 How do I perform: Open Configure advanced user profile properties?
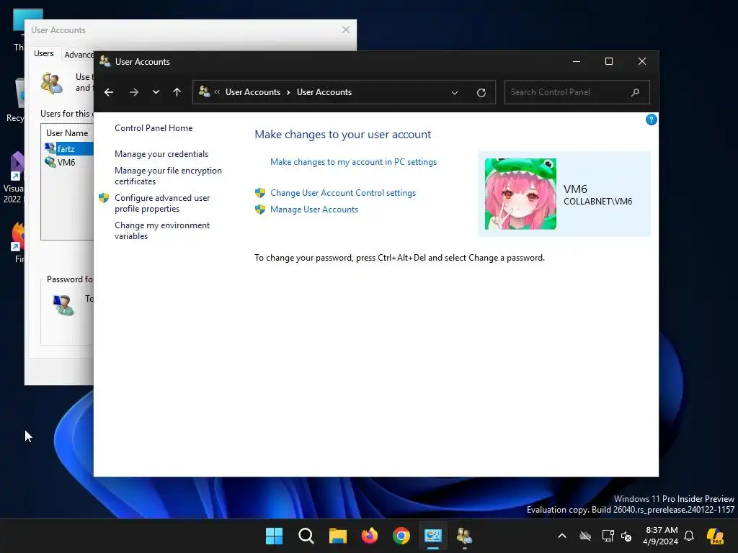(162, 203)
